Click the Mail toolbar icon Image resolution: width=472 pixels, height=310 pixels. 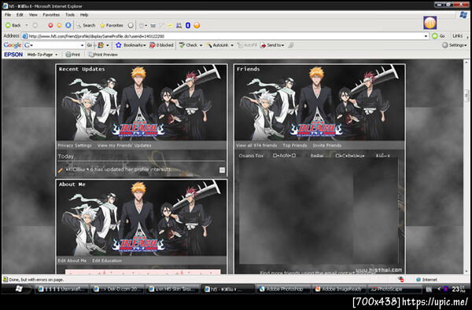tap(142, 26)
